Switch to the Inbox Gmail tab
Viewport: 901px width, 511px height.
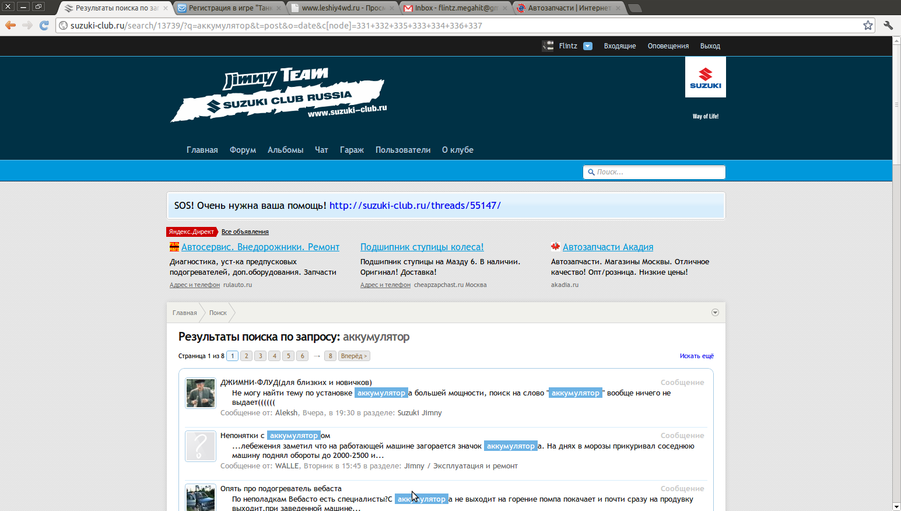[455, 8]
